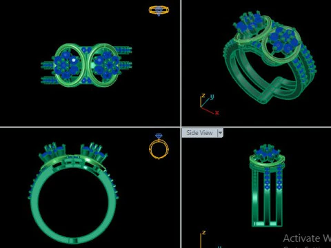Select the blue Y axis label in the gizmo

[212, 96]
